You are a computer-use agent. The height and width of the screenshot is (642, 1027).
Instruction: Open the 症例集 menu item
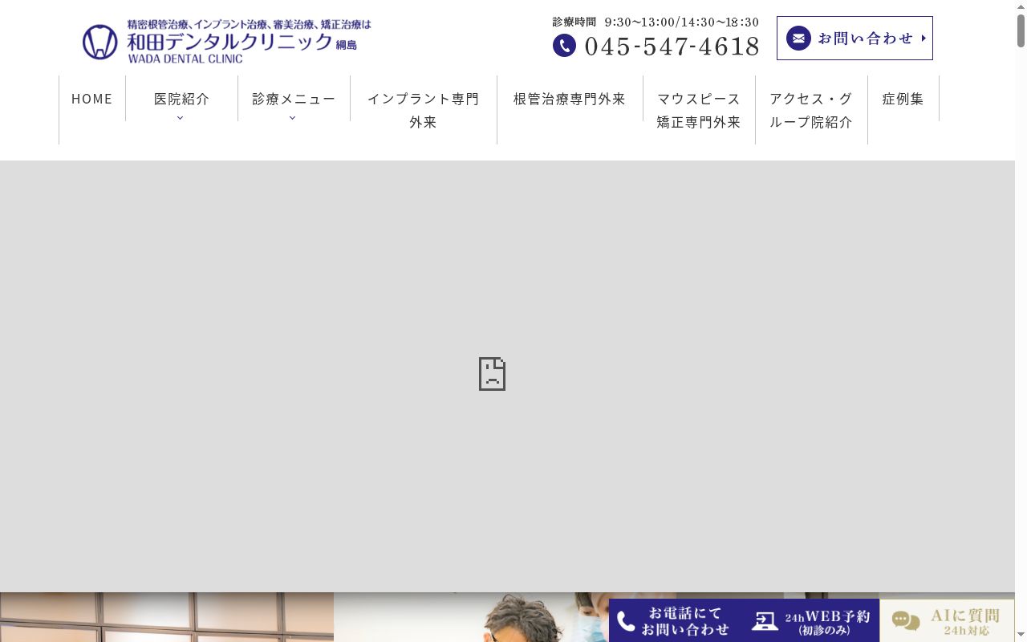pyautogui.click(x=903, y=99)
